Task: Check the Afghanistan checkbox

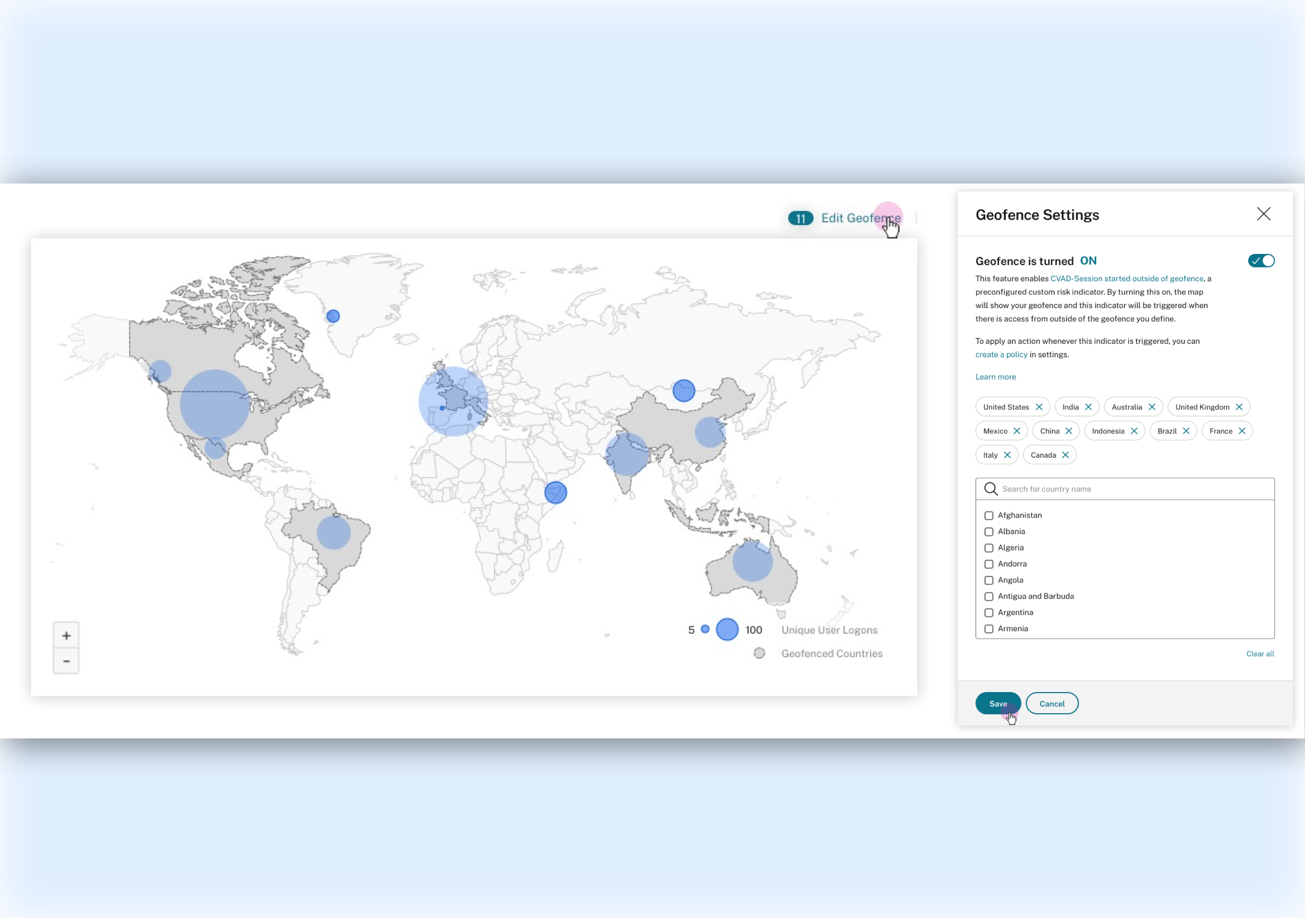Action: pyautogui.click(x=989, y=516)
